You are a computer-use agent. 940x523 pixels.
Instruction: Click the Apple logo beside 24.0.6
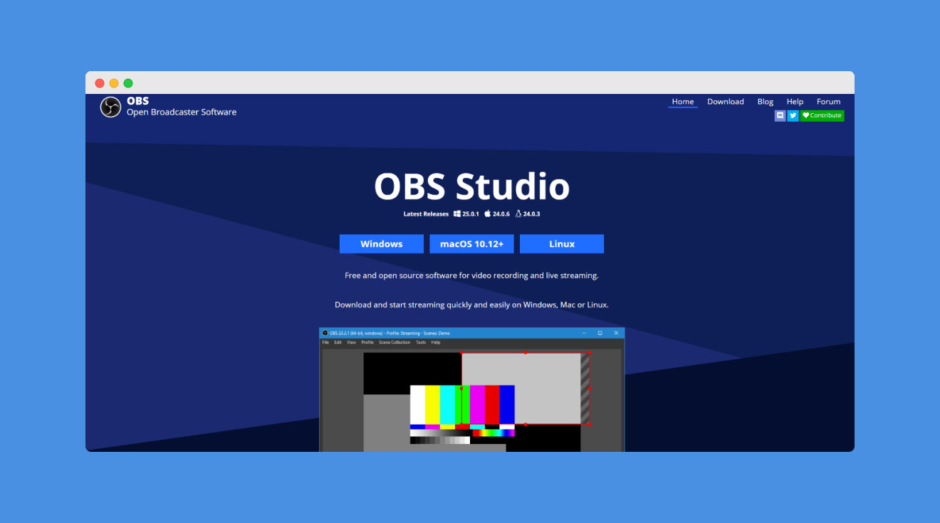[x=488, y=213]
